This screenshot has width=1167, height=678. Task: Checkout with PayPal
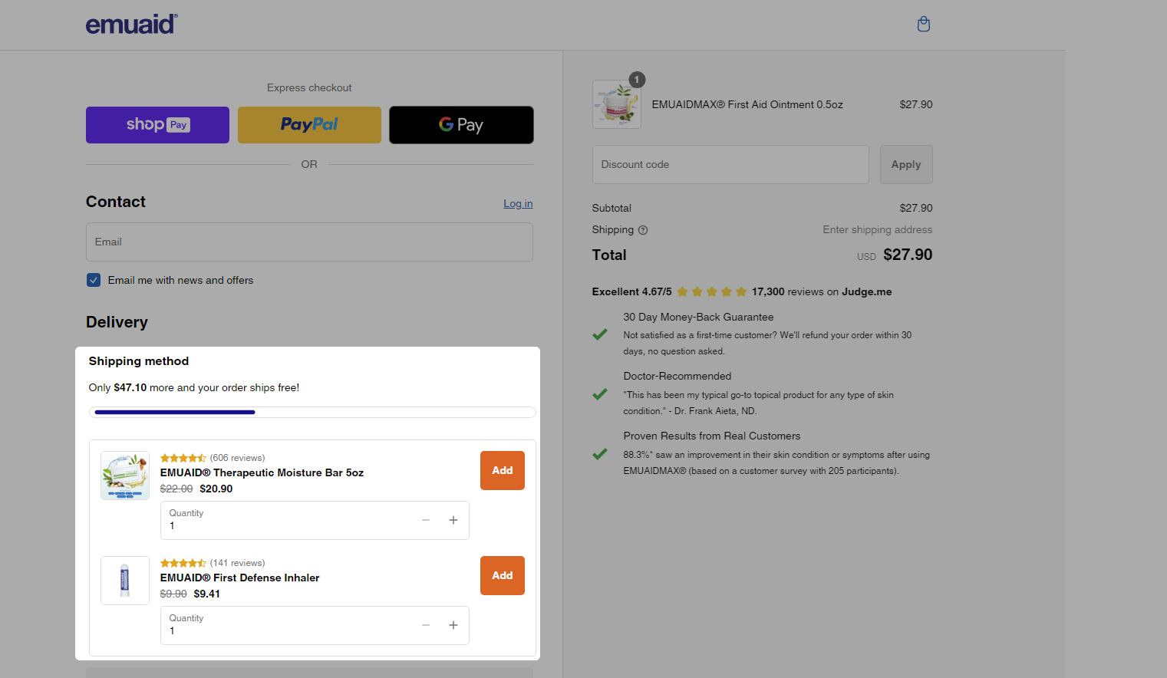(308, 124)
